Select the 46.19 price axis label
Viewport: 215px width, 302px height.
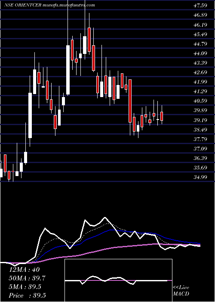200,25
